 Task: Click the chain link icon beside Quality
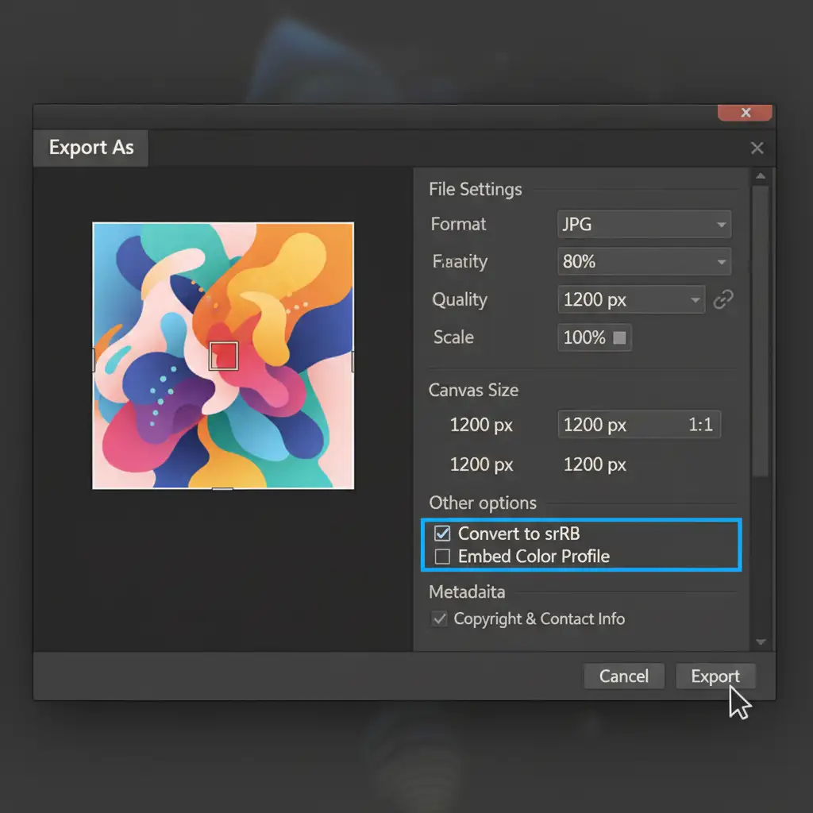tap(722, 299)
